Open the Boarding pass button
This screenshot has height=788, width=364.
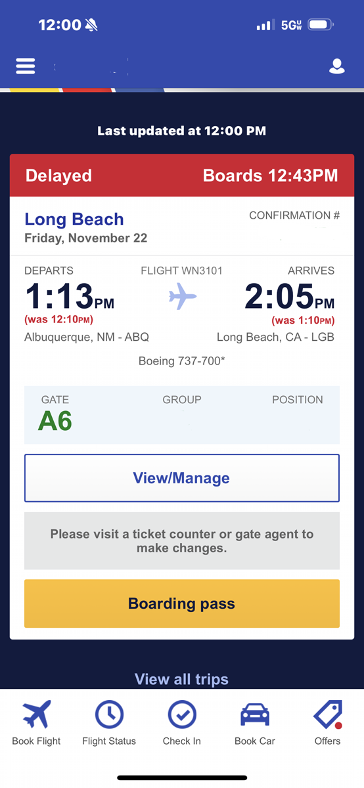[x=182, y=603]
